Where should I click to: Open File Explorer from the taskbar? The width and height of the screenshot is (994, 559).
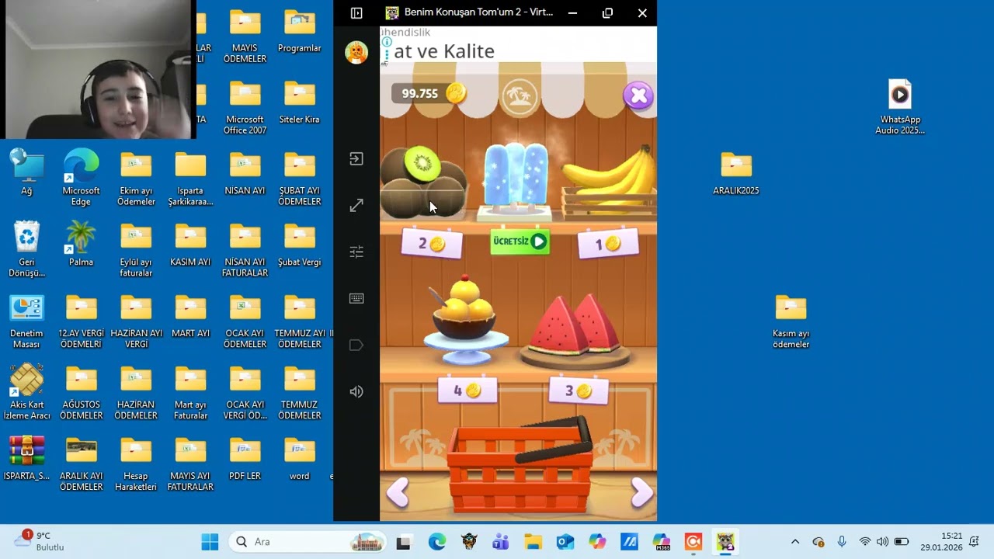[533, 542]
